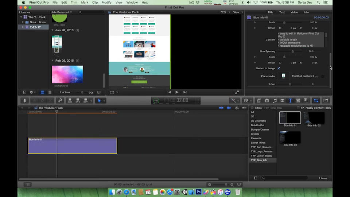Collapse the Feb 26, 2015 group

point(52,61)
